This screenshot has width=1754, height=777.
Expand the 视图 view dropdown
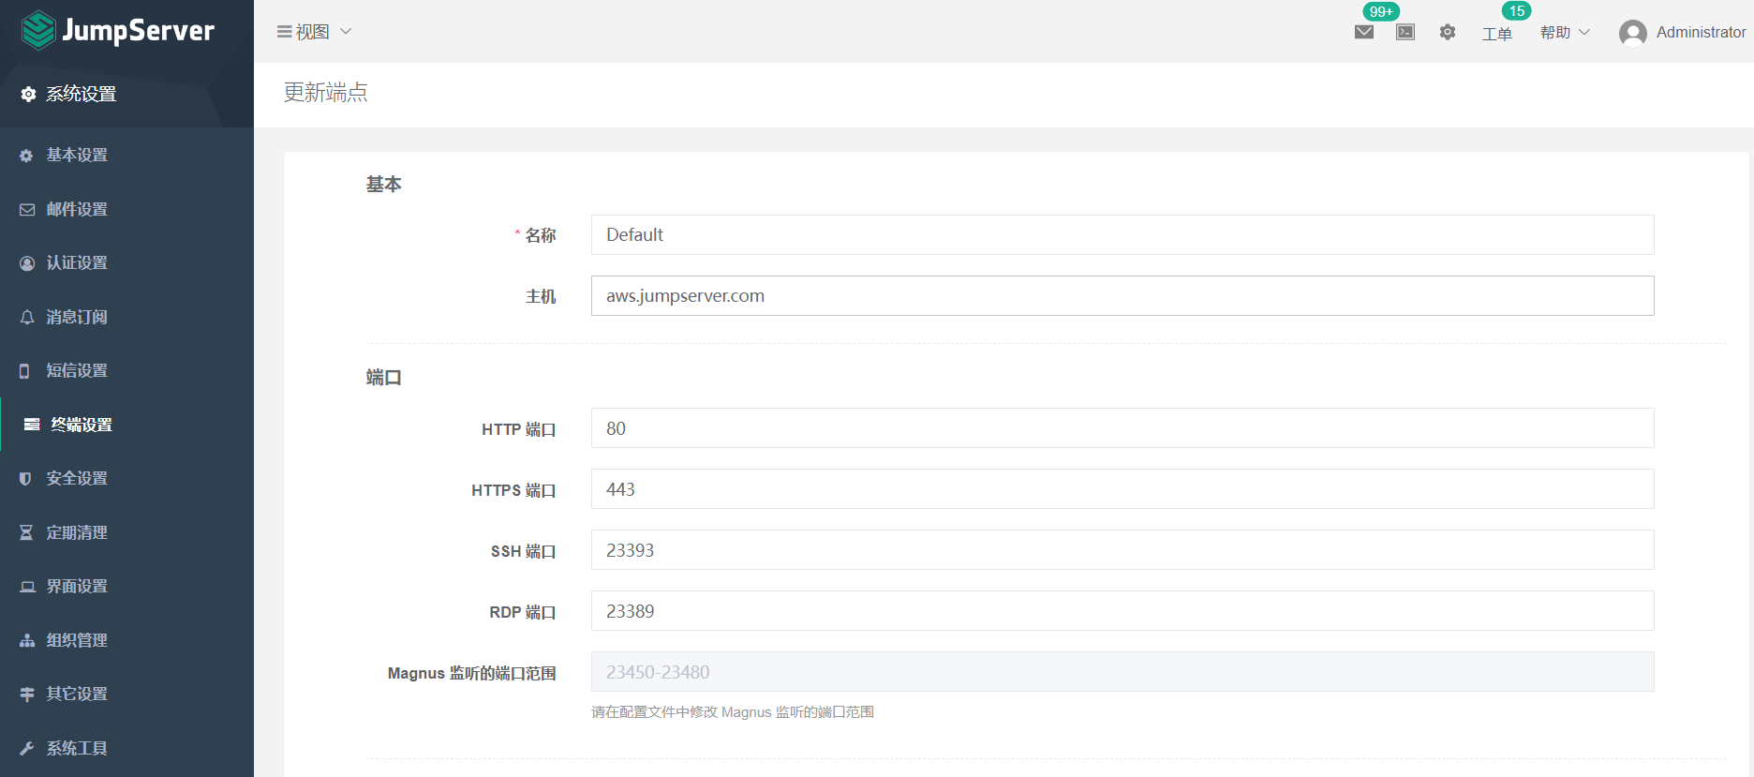314,32
